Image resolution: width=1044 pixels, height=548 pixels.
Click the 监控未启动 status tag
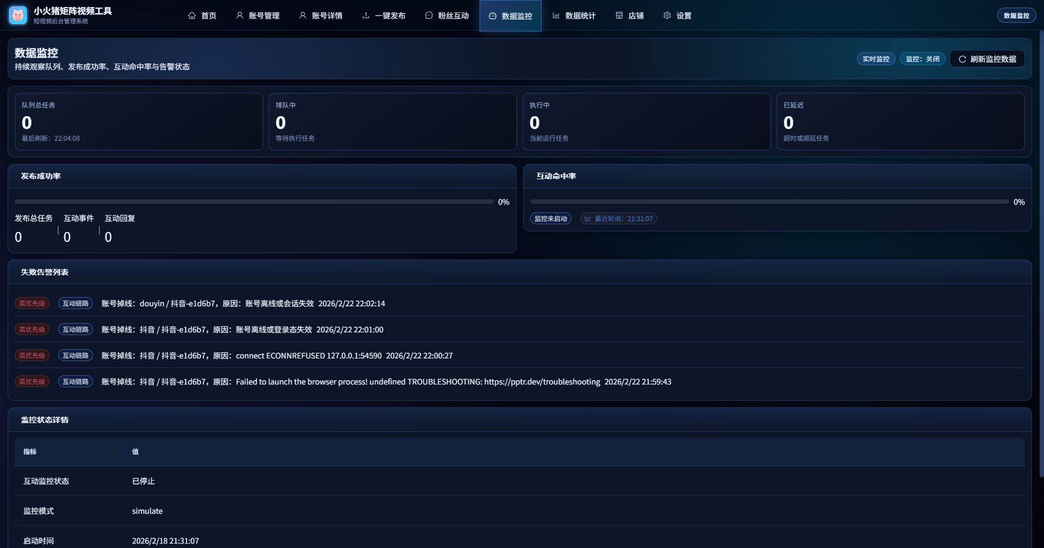pos(550,219)
